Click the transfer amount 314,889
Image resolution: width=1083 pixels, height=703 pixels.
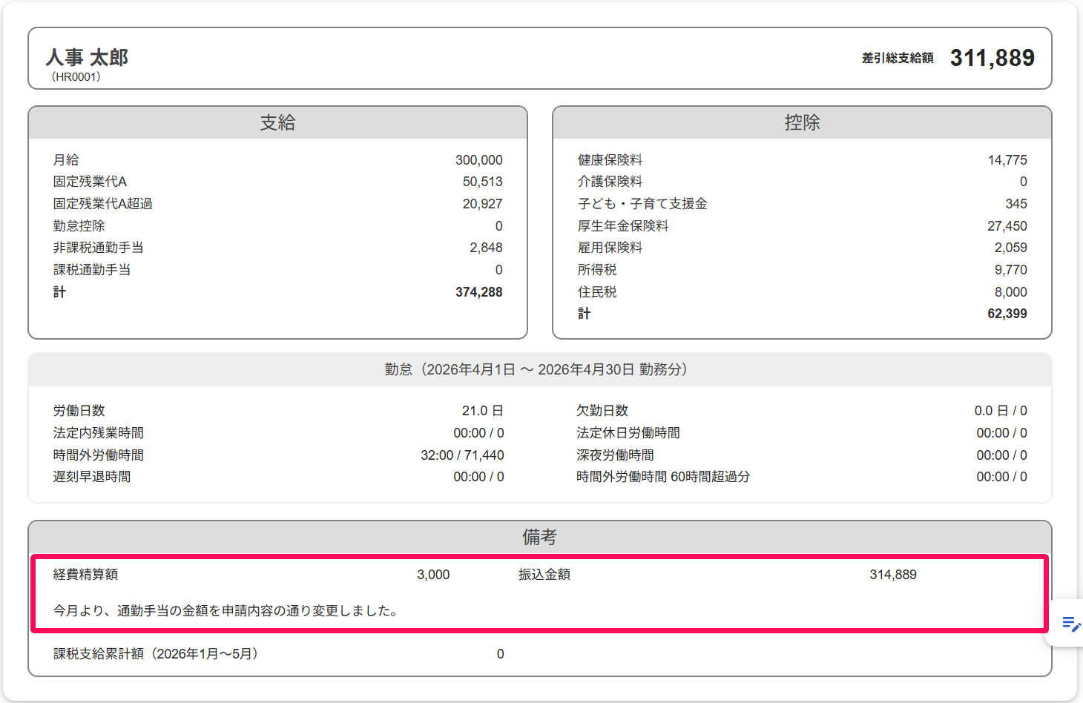pos(893,575)
